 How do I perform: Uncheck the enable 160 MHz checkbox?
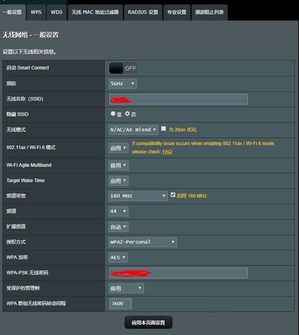(x=173, y=196)
